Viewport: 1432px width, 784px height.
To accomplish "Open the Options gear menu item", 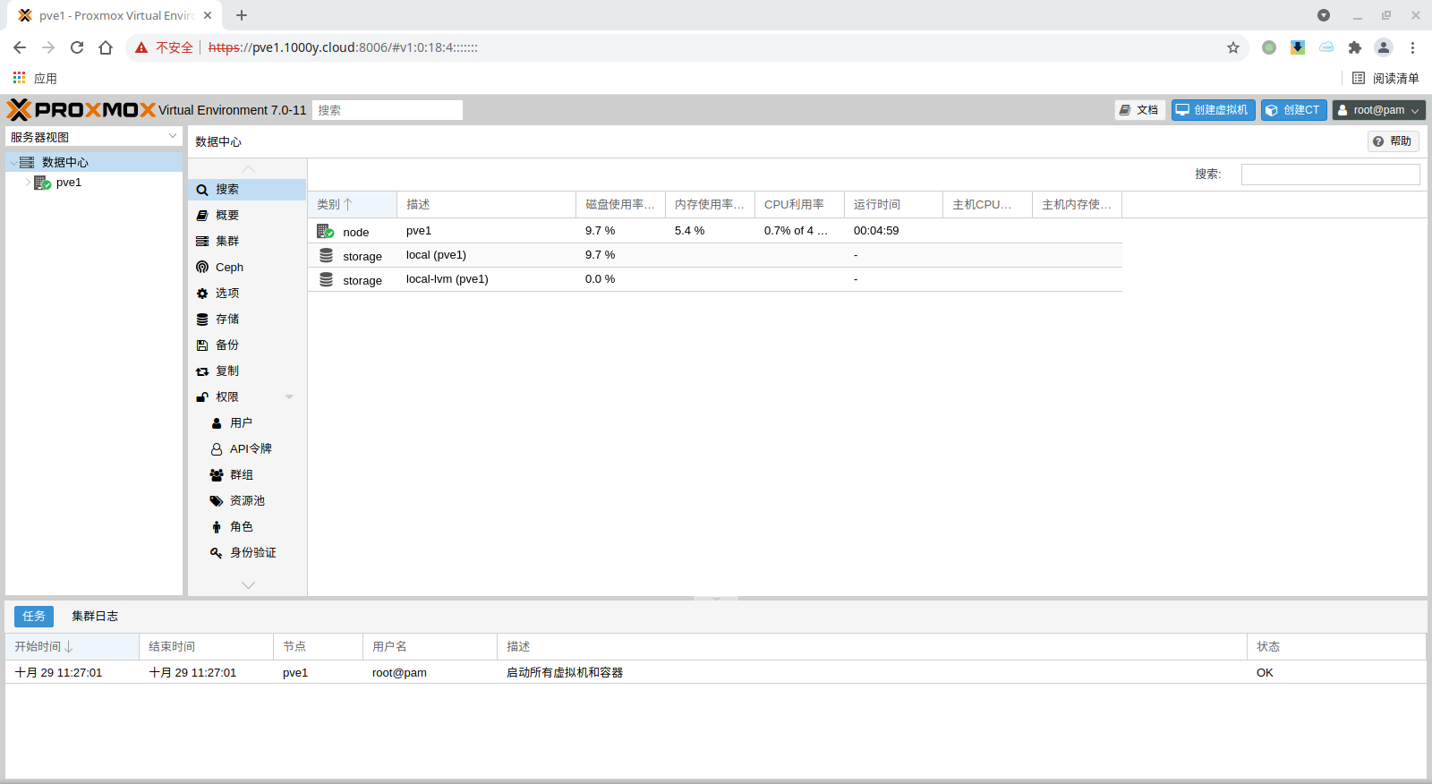I will point(203,293).
